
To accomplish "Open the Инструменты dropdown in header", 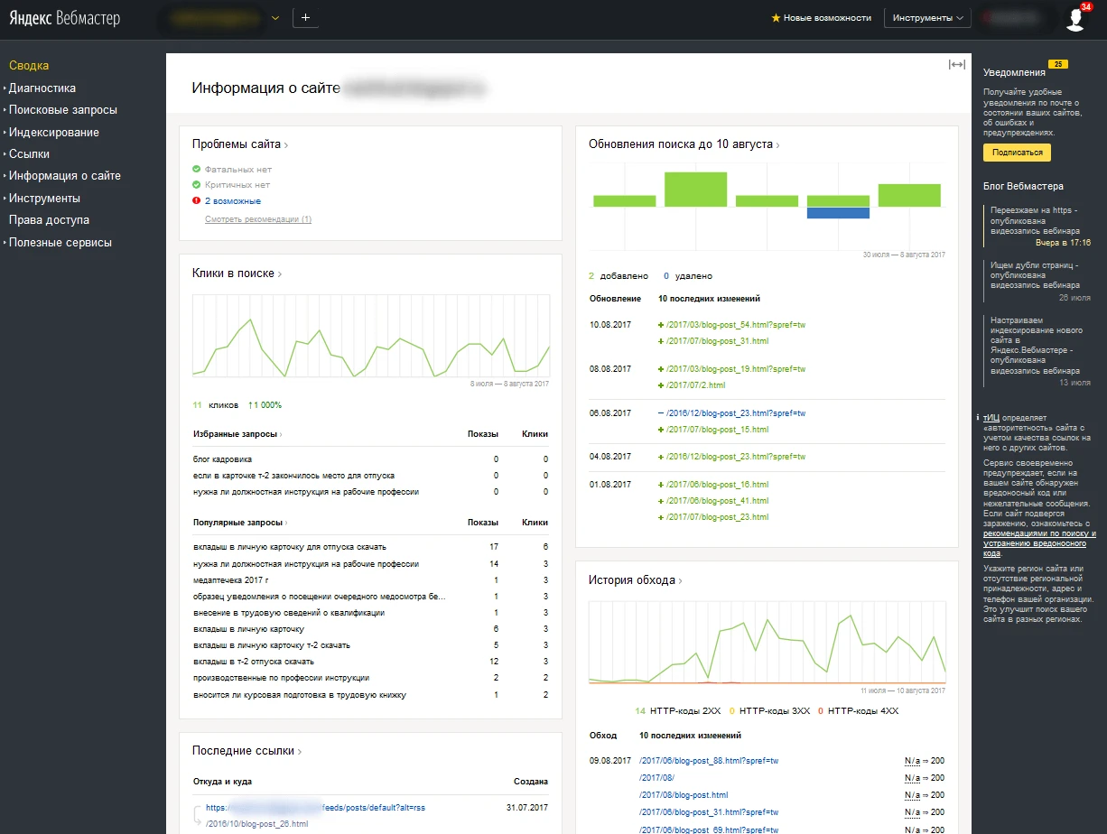I will coord(927,18).
